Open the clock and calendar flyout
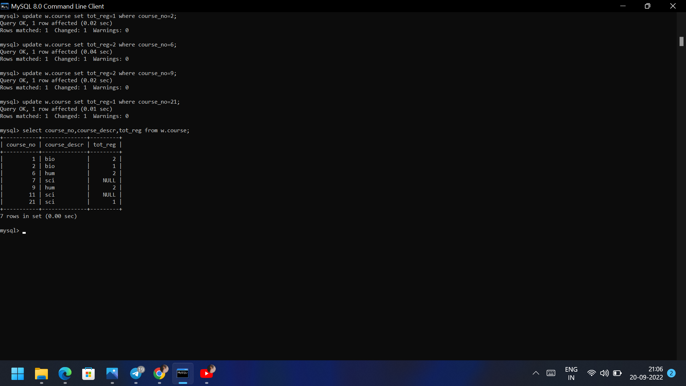The image size is (686, 386). [x=646, y=373]
